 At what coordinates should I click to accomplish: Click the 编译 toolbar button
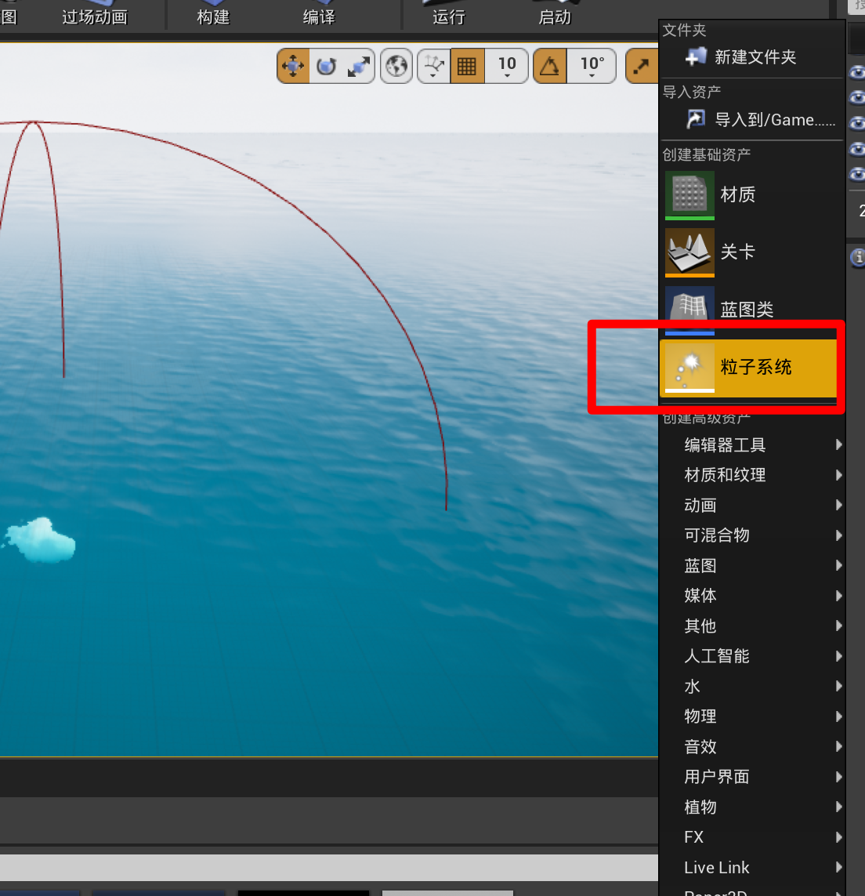tap(319, 15)
